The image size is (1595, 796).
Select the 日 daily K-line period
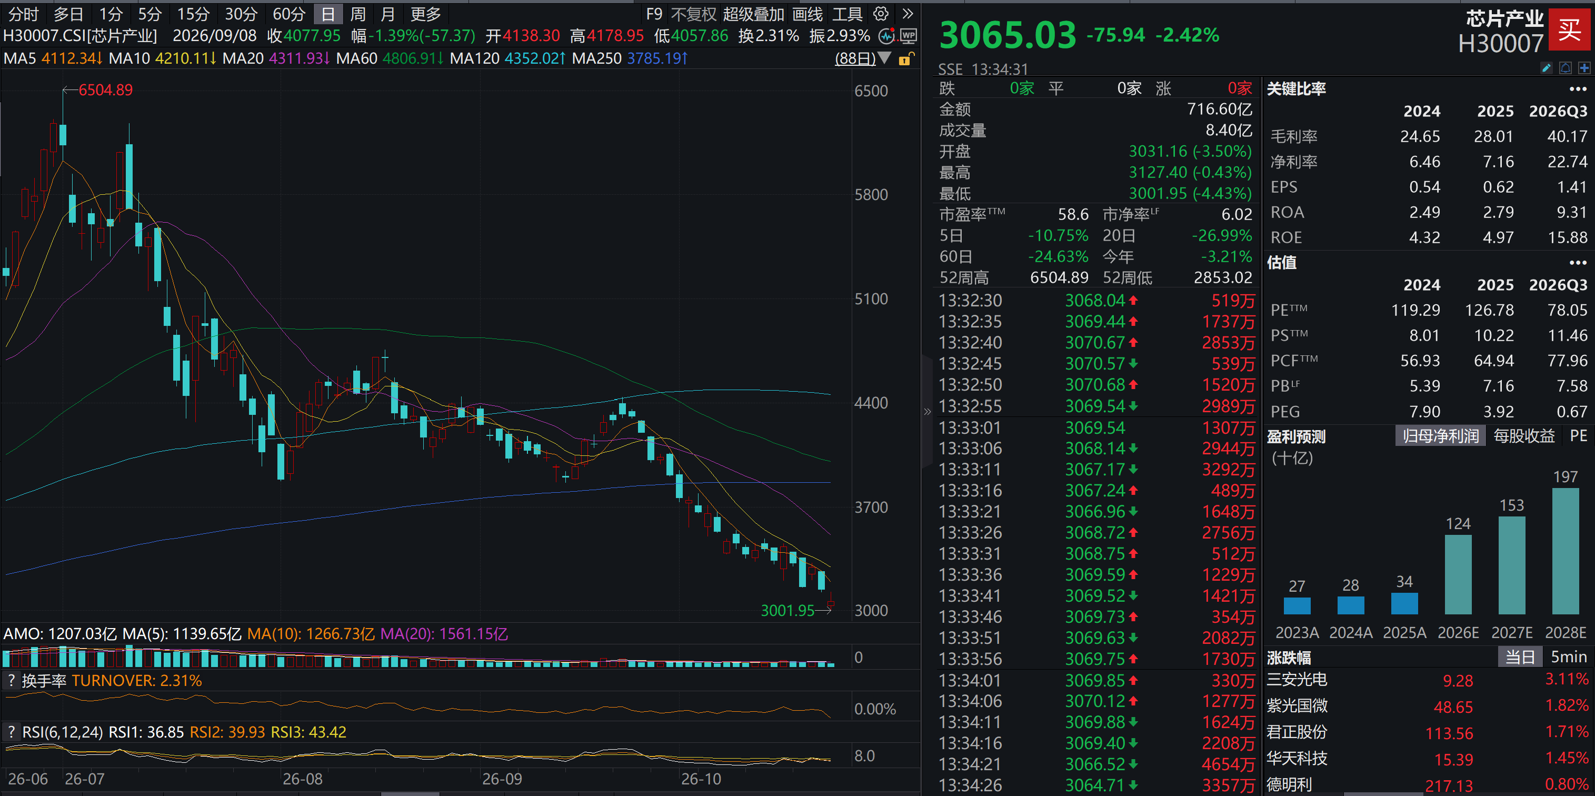click(x=328, y=14)
